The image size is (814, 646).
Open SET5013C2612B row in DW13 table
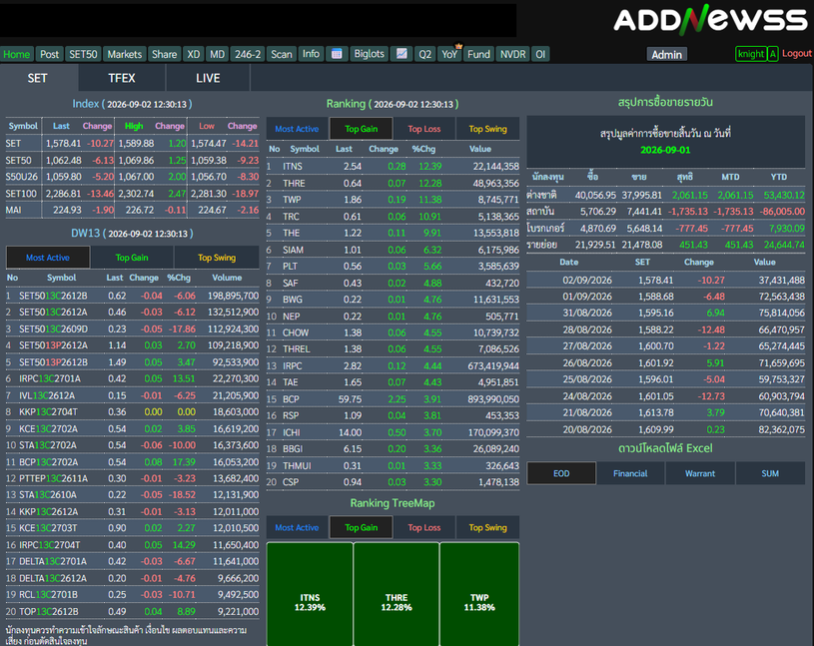133,296
